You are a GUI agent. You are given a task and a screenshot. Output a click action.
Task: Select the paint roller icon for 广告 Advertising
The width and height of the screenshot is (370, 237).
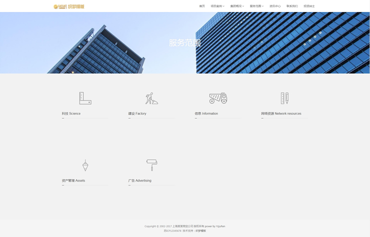(151, 165)
